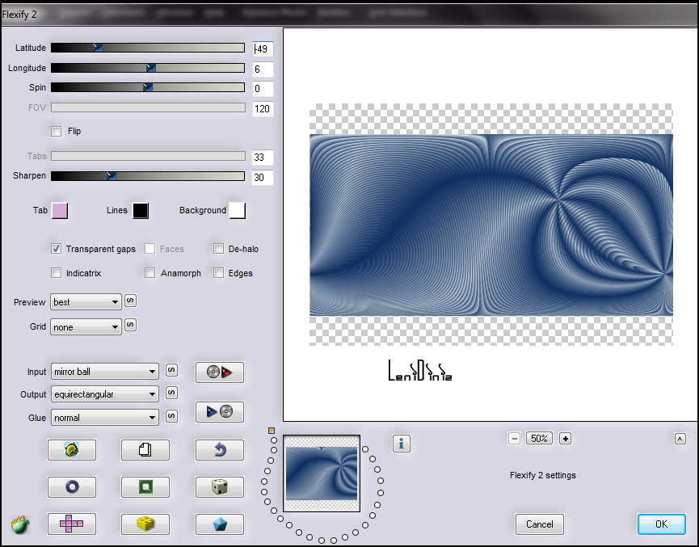Click the S button next to Input
Viewport: 699px width, 547px height.
point(171,370)
